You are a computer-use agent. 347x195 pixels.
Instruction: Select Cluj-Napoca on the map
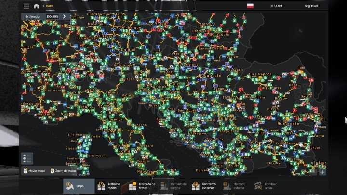(x=260, y=74)
